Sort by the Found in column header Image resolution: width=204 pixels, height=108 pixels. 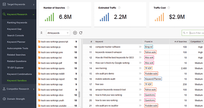tap(149, 42)
